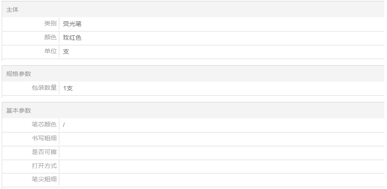Select the 类别 label
This screenshot has height=189, width=387.
point(50,24)
